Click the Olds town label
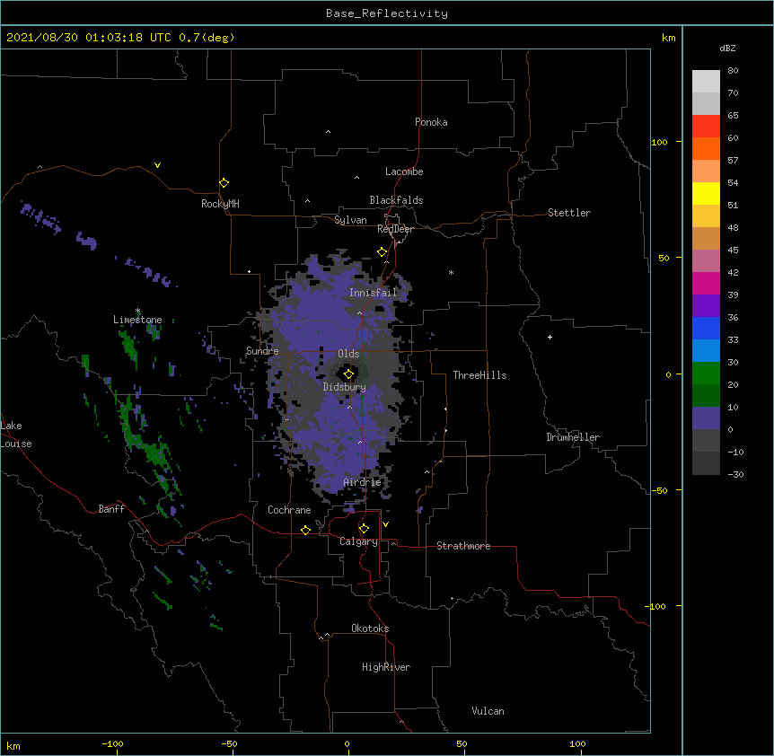 click(x=348, y=354)
